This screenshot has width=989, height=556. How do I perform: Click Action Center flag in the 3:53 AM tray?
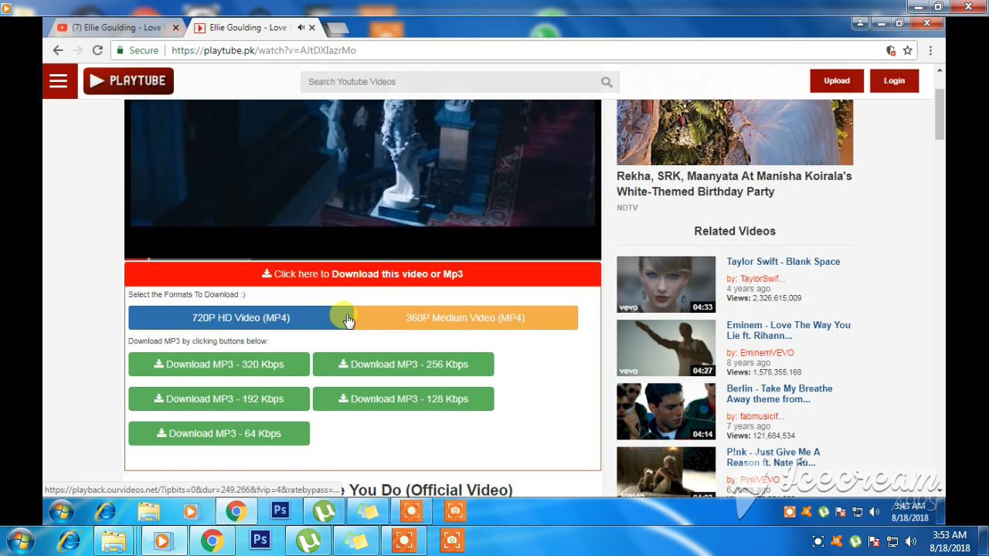(x=874, y=541)
